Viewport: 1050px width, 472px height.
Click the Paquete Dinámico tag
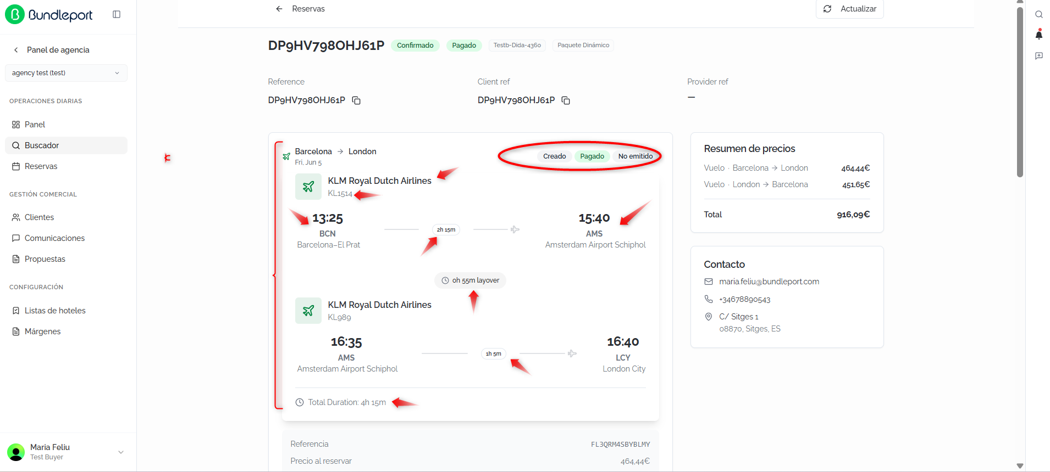(x=583, y=46)
